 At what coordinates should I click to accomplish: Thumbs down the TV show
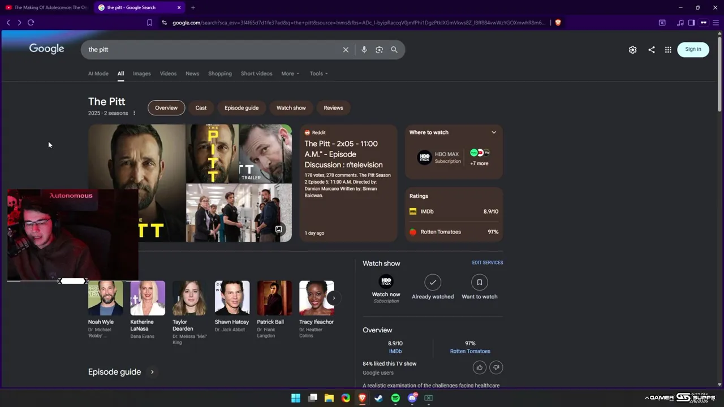click(496, 367)
